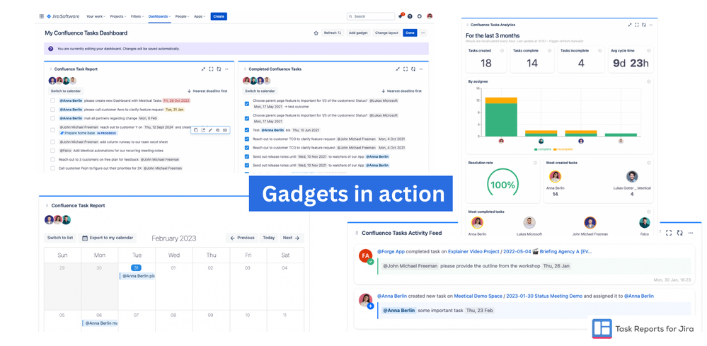
Task: Expand the Apps menu
Action: coord(200,16)
